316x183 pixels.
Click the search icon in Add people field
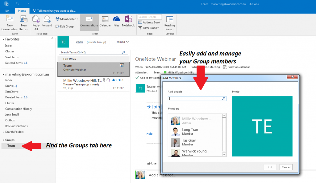coord(224,98)
